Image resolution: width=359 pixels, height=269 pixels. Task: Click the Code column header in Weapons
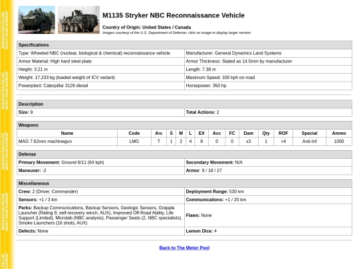click(134, 134)
